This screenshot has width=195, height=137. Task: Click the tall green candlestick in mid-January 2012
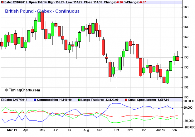(168, 77)
